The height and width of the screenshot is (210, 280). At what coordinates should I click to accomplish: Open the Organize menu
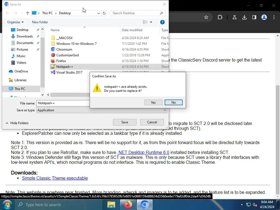click(15, 22)
